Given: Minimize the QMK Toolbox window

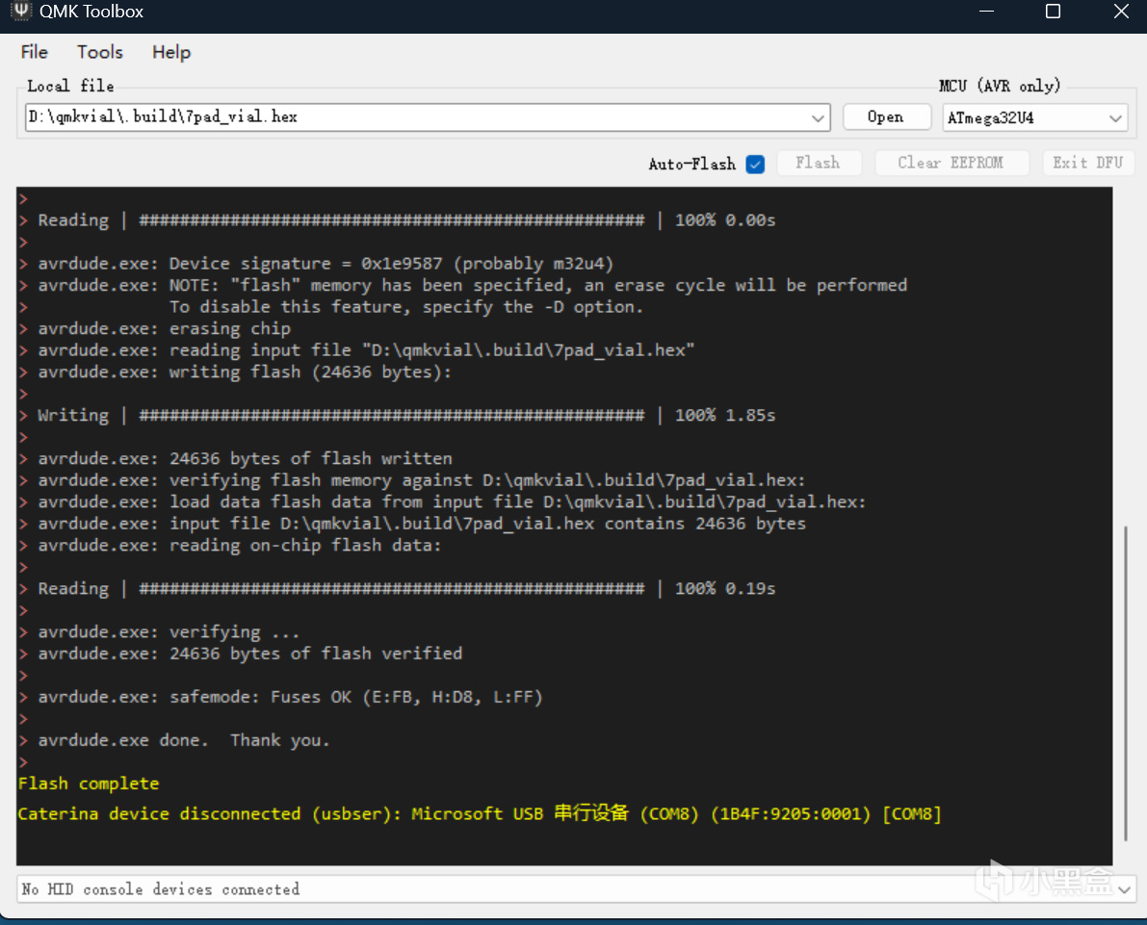Looking at the screenshot, I should click(x=987, y=11).
